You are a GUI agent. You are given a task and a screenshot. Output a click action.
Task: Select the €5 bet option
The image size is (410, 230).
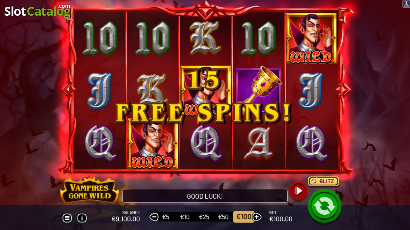166,217
